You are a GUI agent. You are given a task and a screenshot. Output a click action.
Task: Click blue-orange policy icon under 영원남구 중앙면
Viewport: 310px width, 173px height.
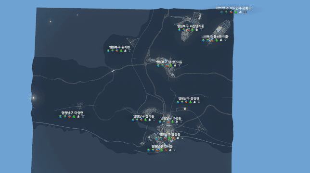pyautogui.click(x=186, y=102)
